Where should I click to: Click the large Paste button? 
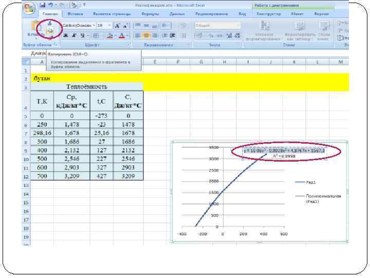(x=35, y=29)
